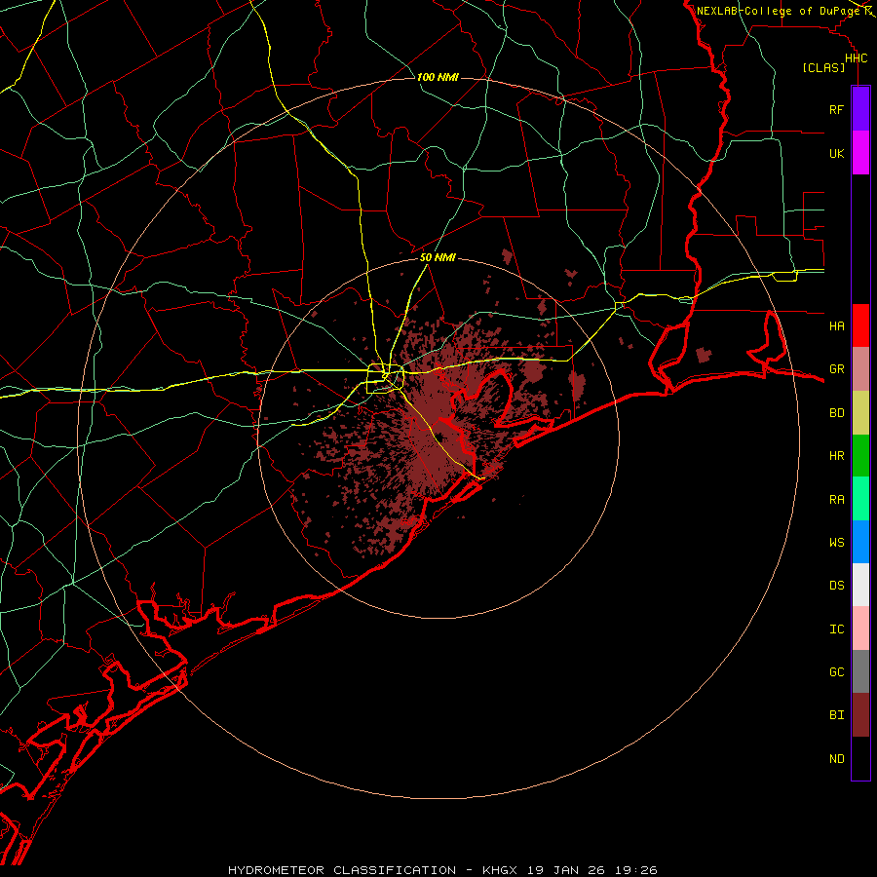
Task: Click the RF legend label
Action: click(x=836, y=109)
